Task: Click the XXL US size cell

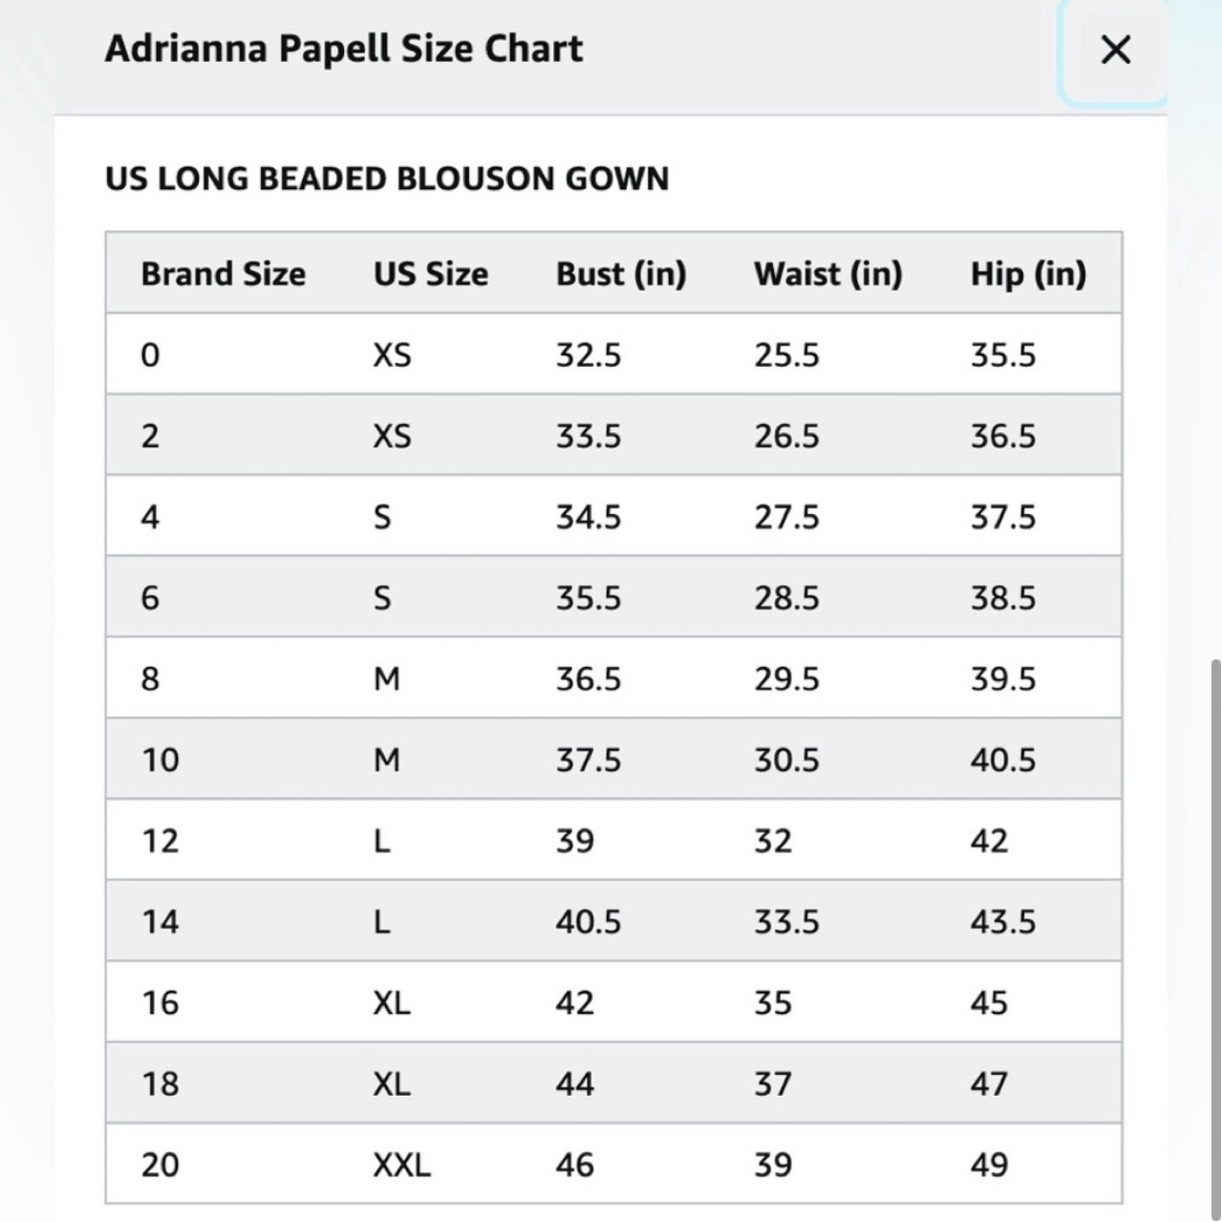Action: click(x=401, y=1165)
